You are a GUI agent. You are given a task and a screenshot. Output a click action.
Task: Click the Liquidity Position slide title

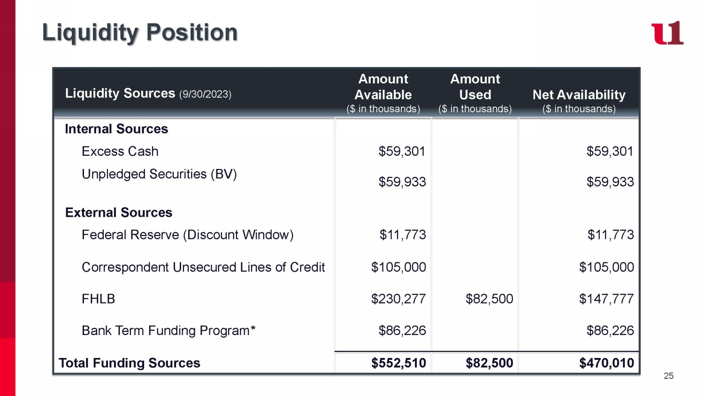[x=140, y=32]
